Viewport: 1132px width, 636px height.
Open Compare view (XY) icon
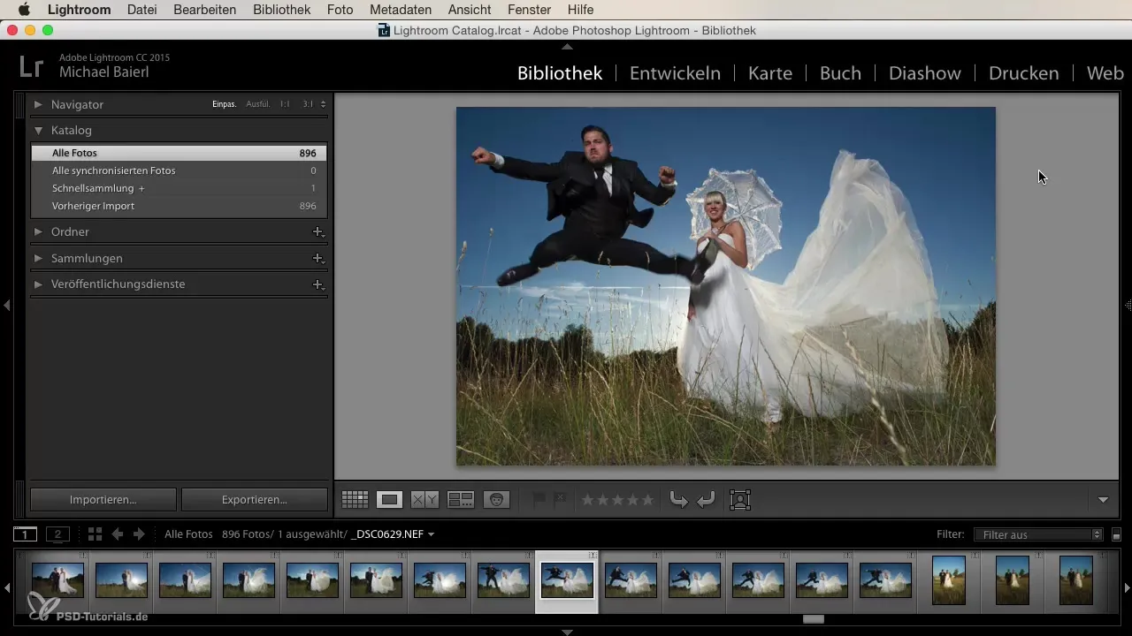tap(424, 500)
